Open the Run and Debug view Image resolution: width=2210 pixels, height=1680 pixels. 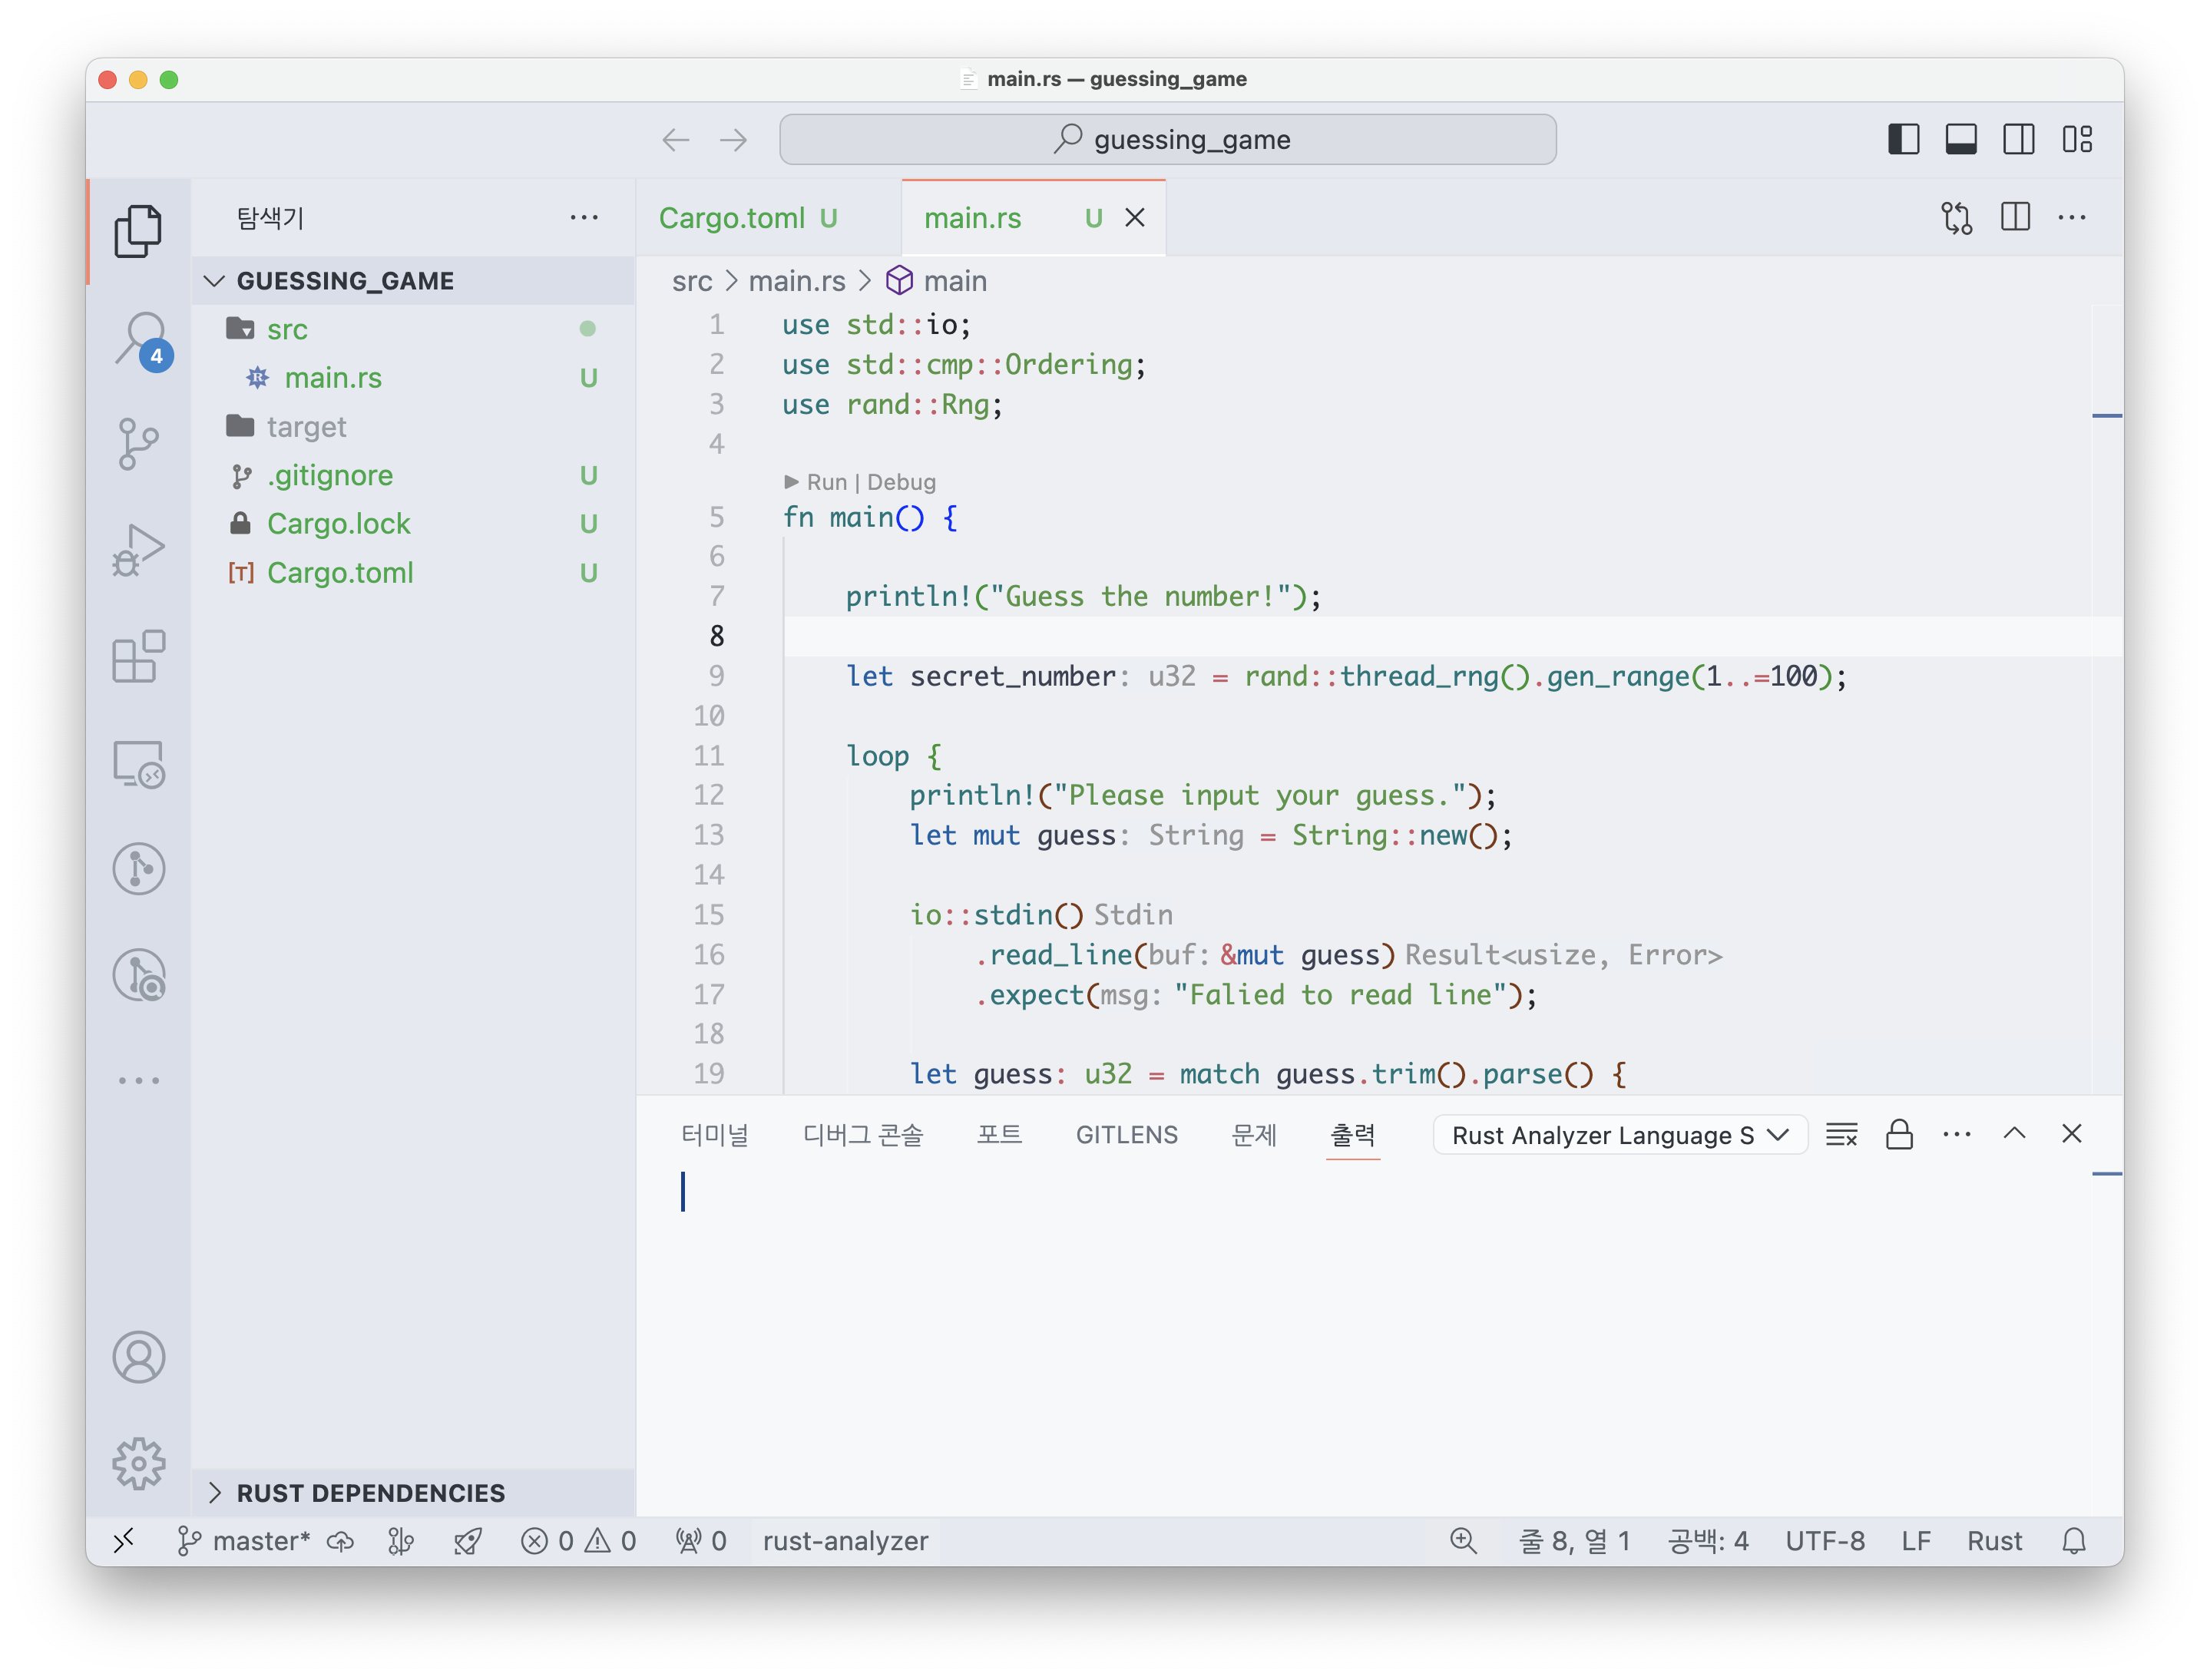click(x=138, y=550)
